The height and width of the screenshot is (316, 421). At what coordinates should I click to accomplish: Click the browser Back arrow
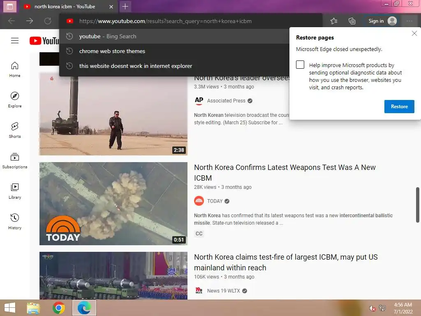12,21
